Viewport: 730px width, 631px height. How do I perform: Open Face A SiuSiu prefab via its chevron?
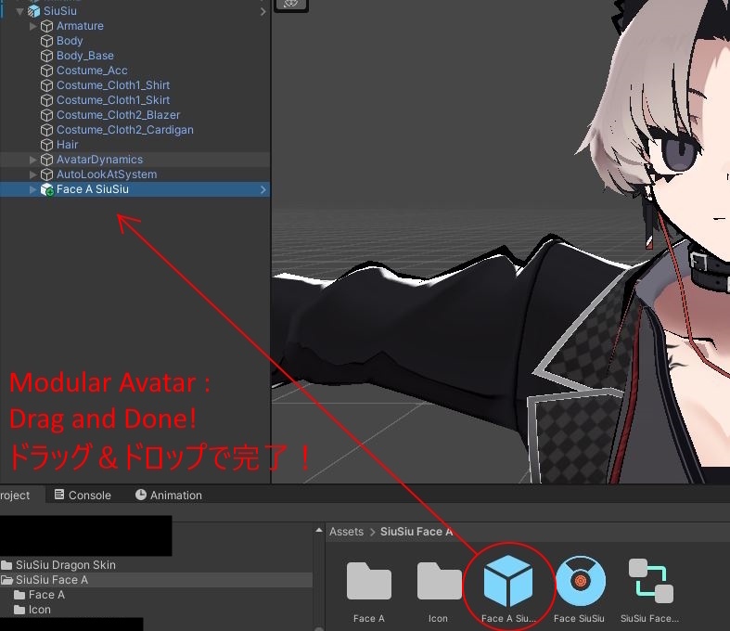[263, 189]
